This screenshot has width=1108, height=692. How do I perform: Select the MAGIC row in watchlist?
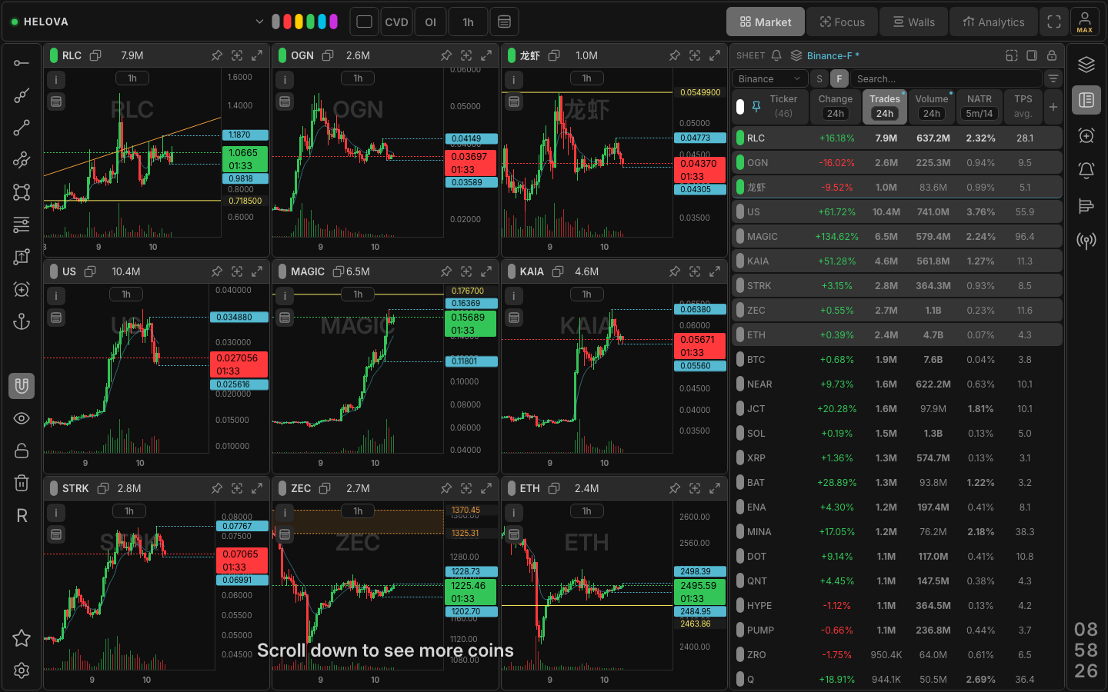897,237
